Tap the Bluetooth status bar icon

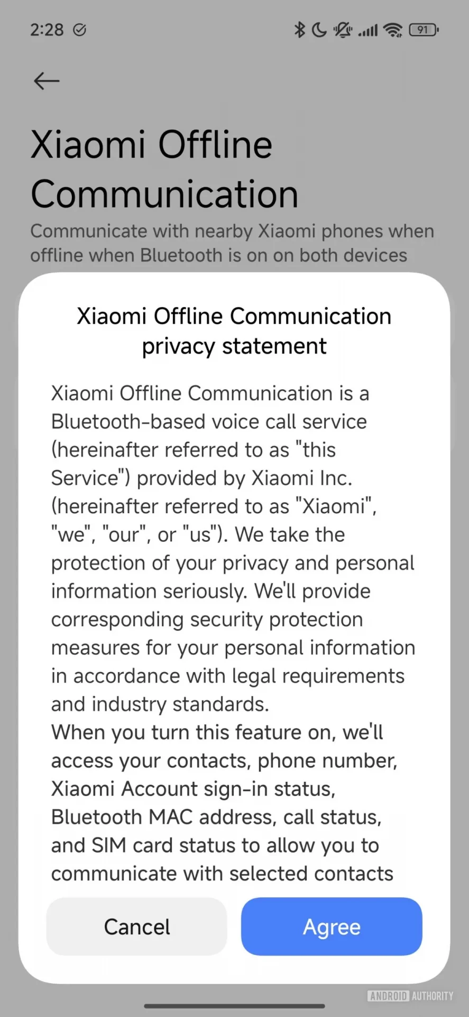299,30
